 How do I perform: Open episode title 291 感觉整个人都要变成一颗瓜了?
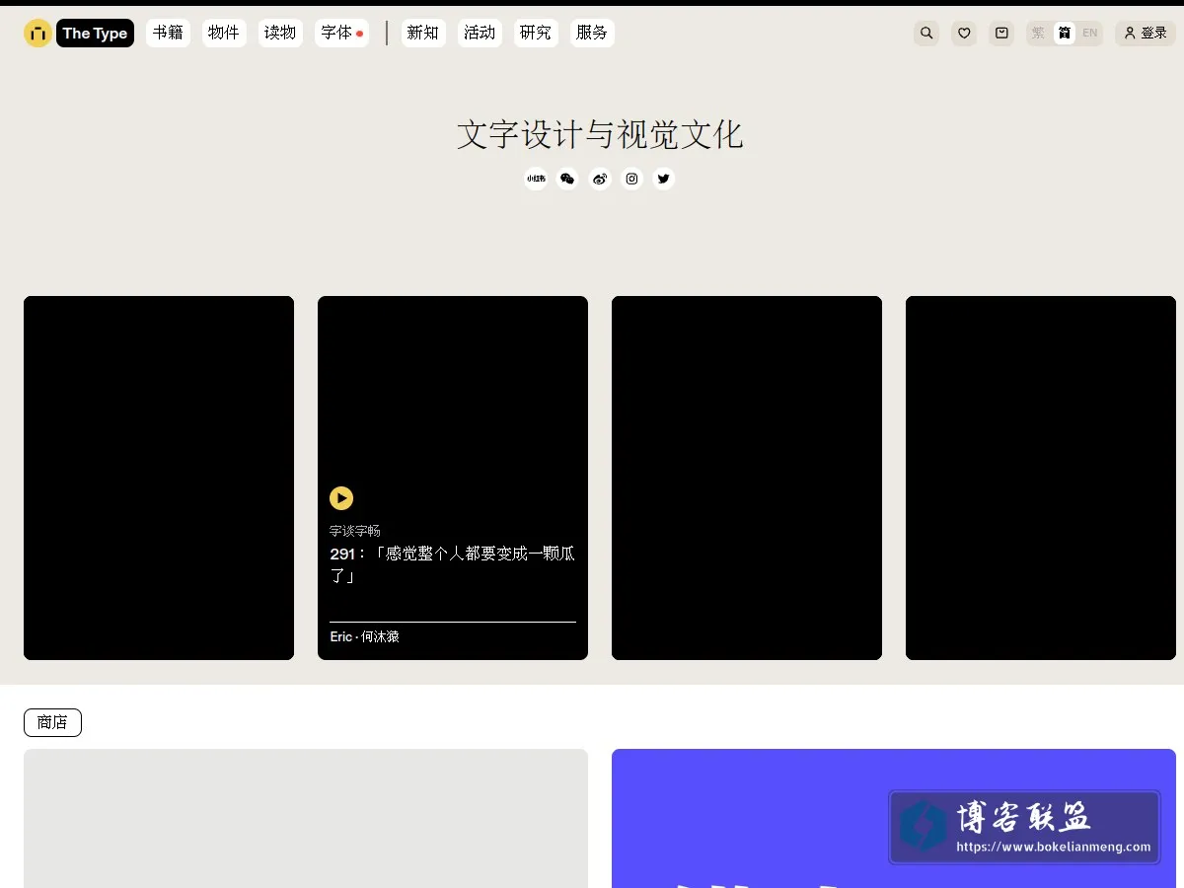click(x=452, y=564)
